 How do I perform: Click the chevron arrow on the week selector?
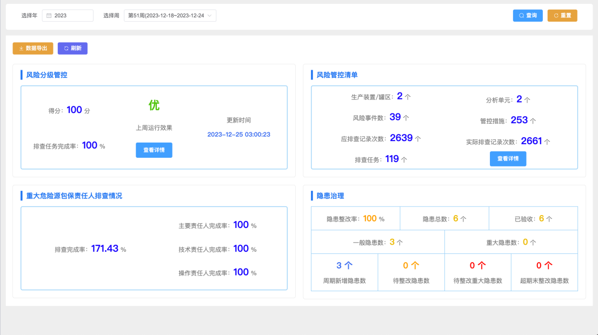point(211,15)
